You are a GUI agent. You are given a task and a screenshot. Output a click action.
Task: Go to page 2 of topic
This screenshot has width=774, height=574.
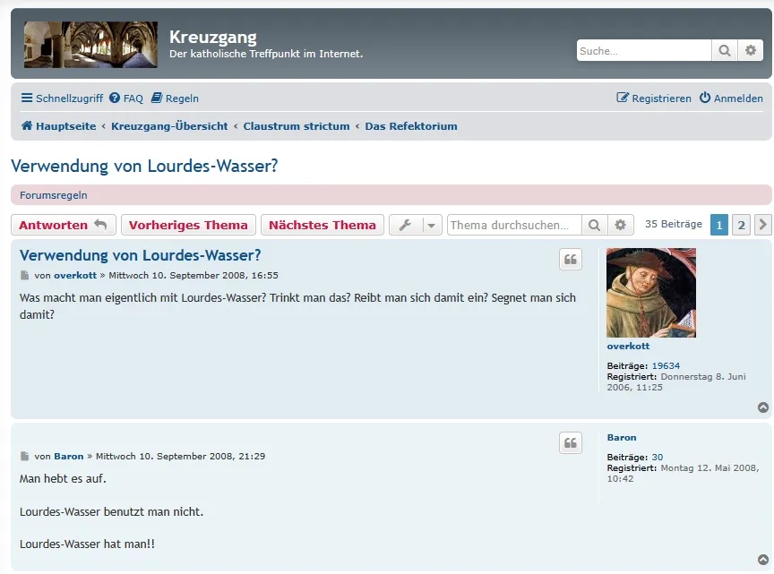[x=741, y=225]
